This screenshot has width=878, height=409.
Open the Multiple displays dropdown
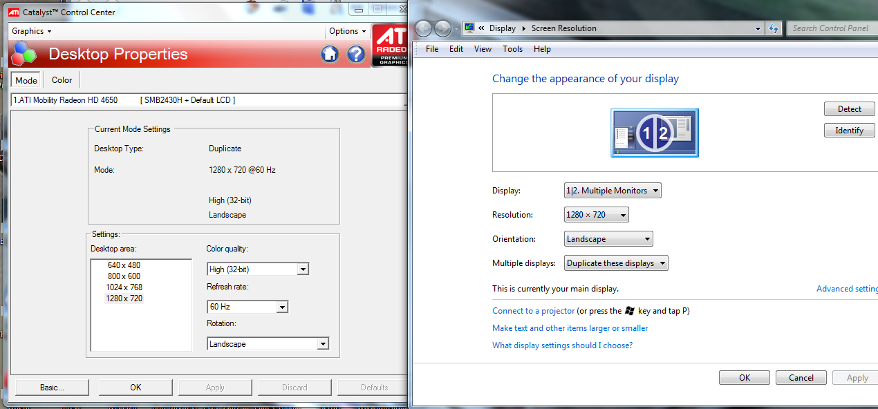616,263
